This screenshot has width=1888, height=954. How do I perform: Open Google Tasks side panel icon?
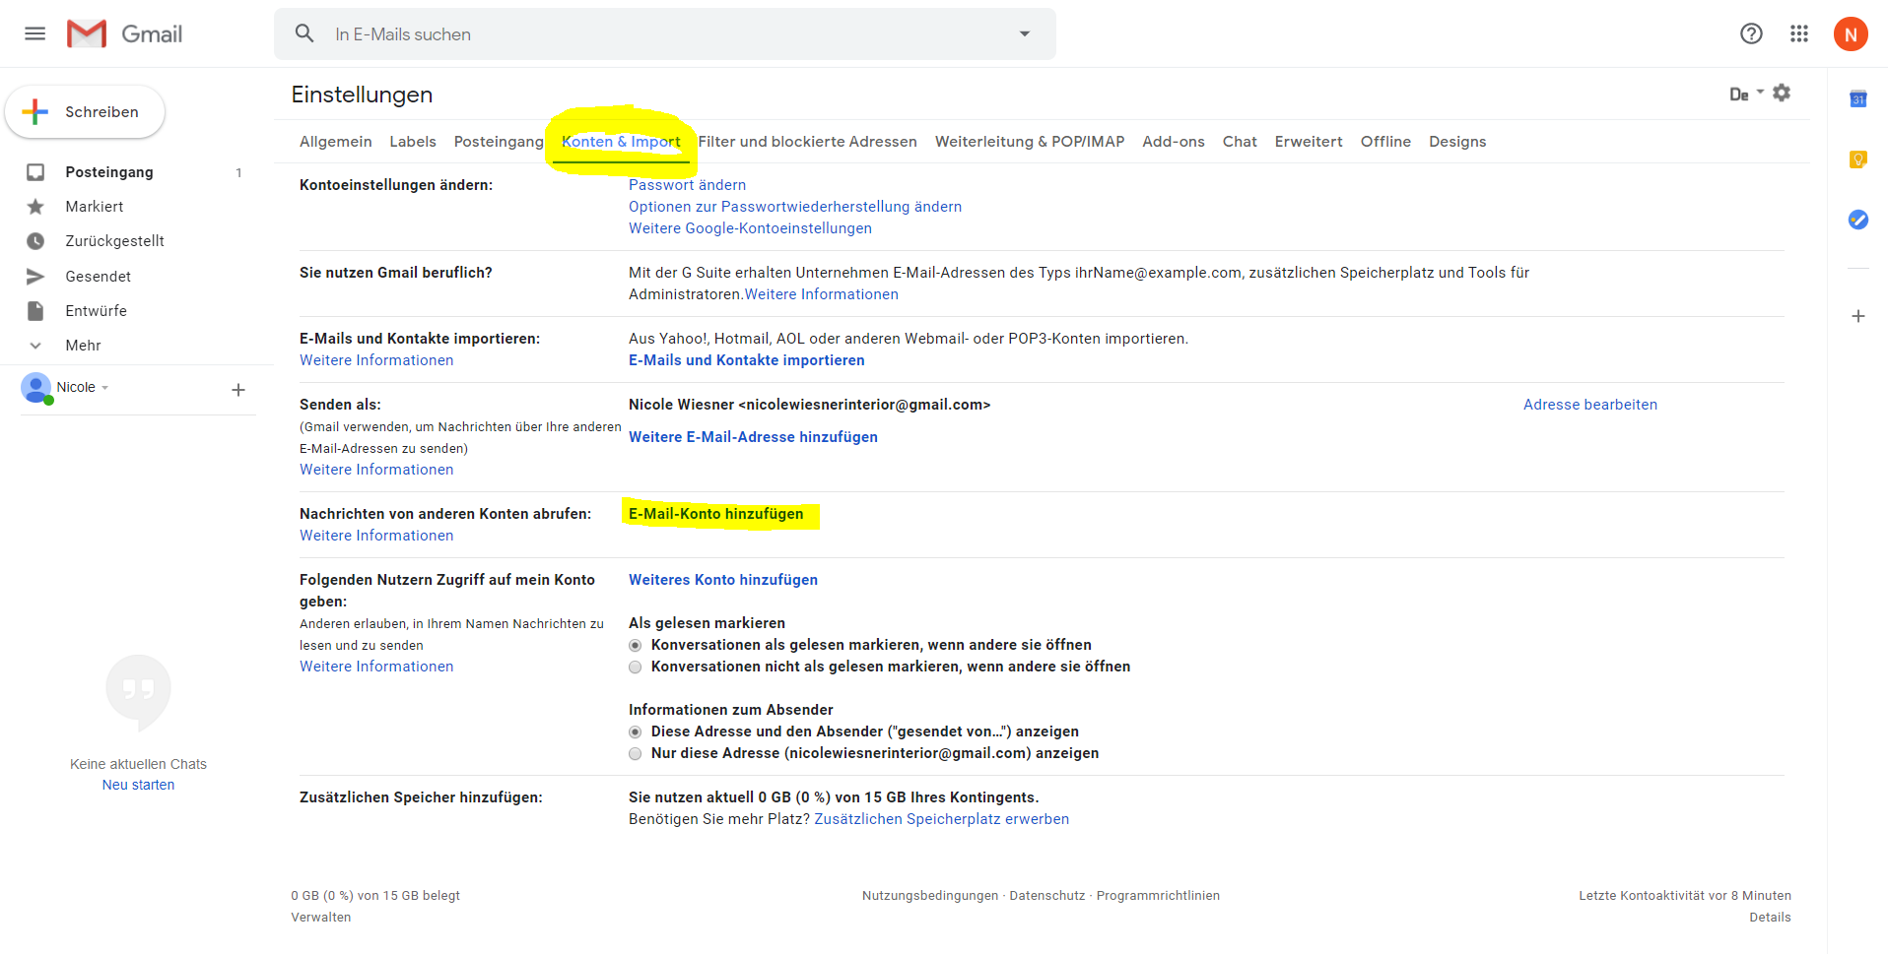pyautogui.click(x=1858, y=220)
